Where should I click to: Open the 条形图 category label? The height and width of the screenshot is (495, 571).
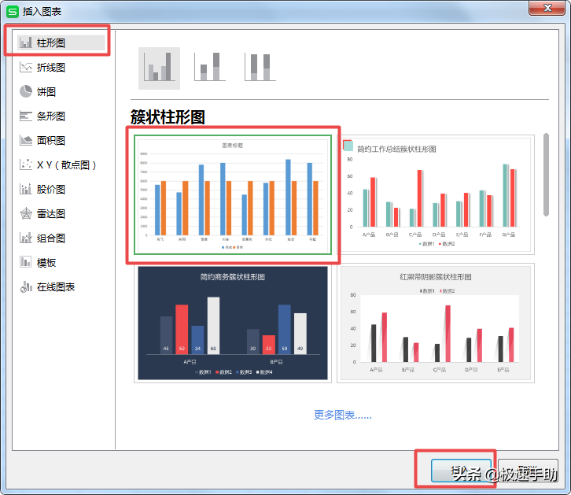[x=51, y=116]
